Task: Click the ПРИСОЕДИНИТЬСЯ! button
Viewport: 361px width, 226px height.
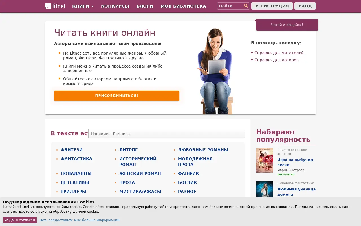Action: pos(117,96)
